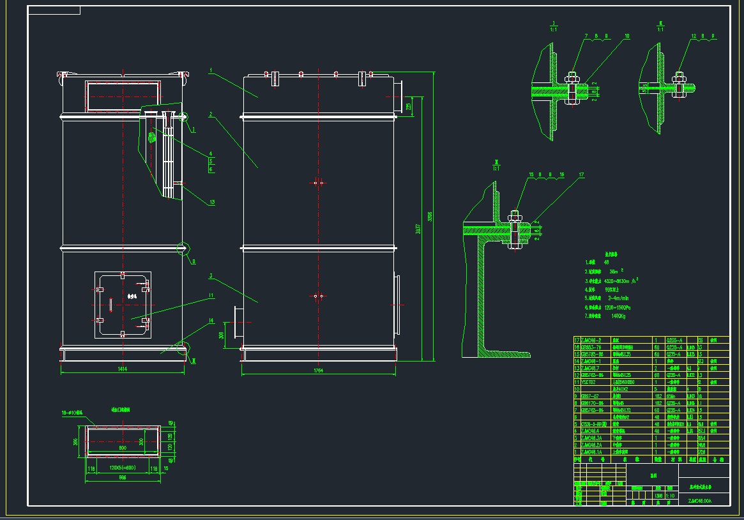Click balloon number 12 in detail II
This screenshot has height=520, width=744.
click(694, 36)
